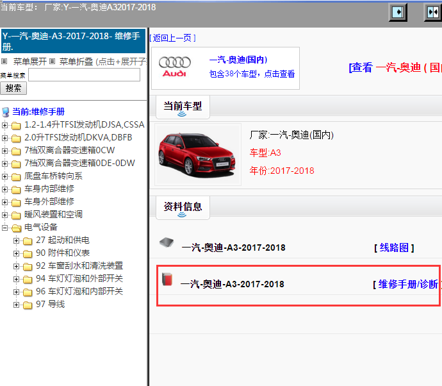The image size is (442, 386).
Task: Click the 菜单展开 expand-all icon
Action: tap(4, 61)
